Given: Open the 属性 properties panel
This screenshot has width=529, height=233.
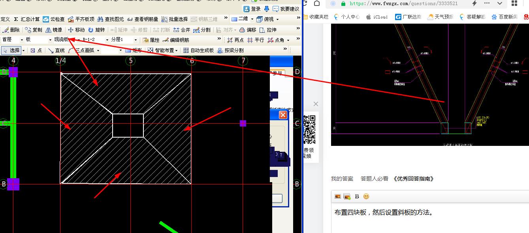Looking at the screenshot, I should click(151, 40).
